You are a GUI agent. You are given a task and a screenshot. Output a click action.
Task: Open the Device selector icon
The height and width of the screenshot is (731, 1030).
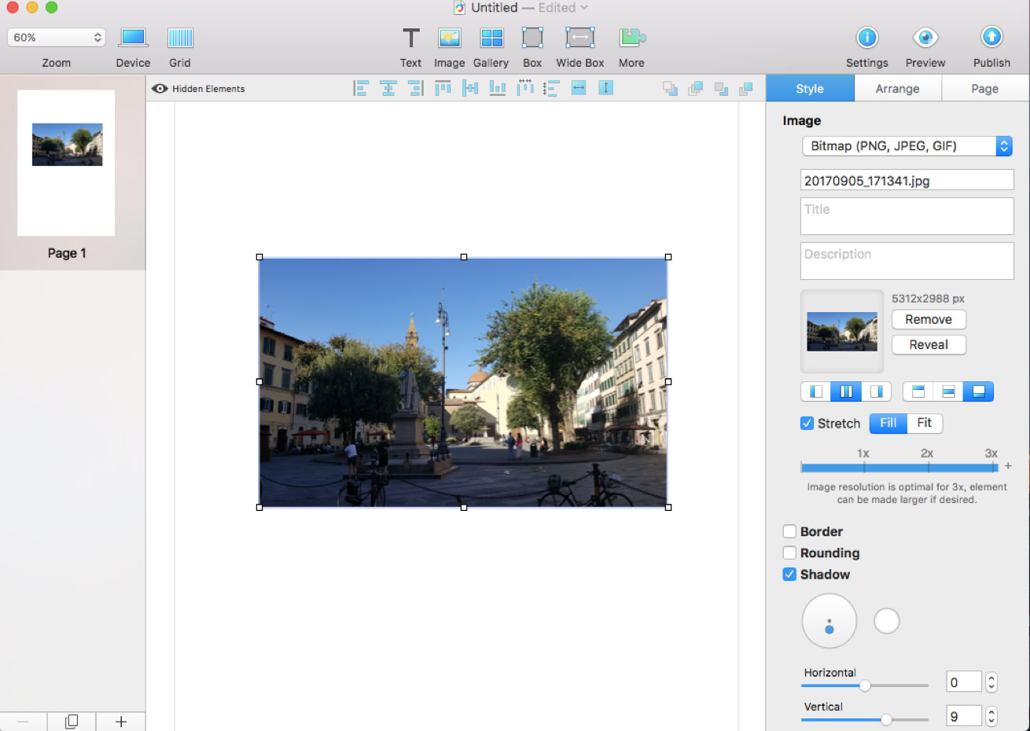coord(133,38)
